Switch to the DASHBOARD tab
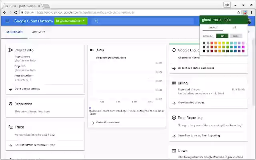 14,32
